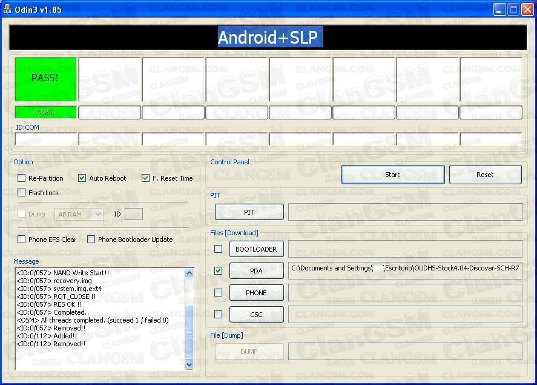The width and height of the screenshot is (537, 385).
Task: Click the BOOTLOADER file path field
Action: click(406, 249)
